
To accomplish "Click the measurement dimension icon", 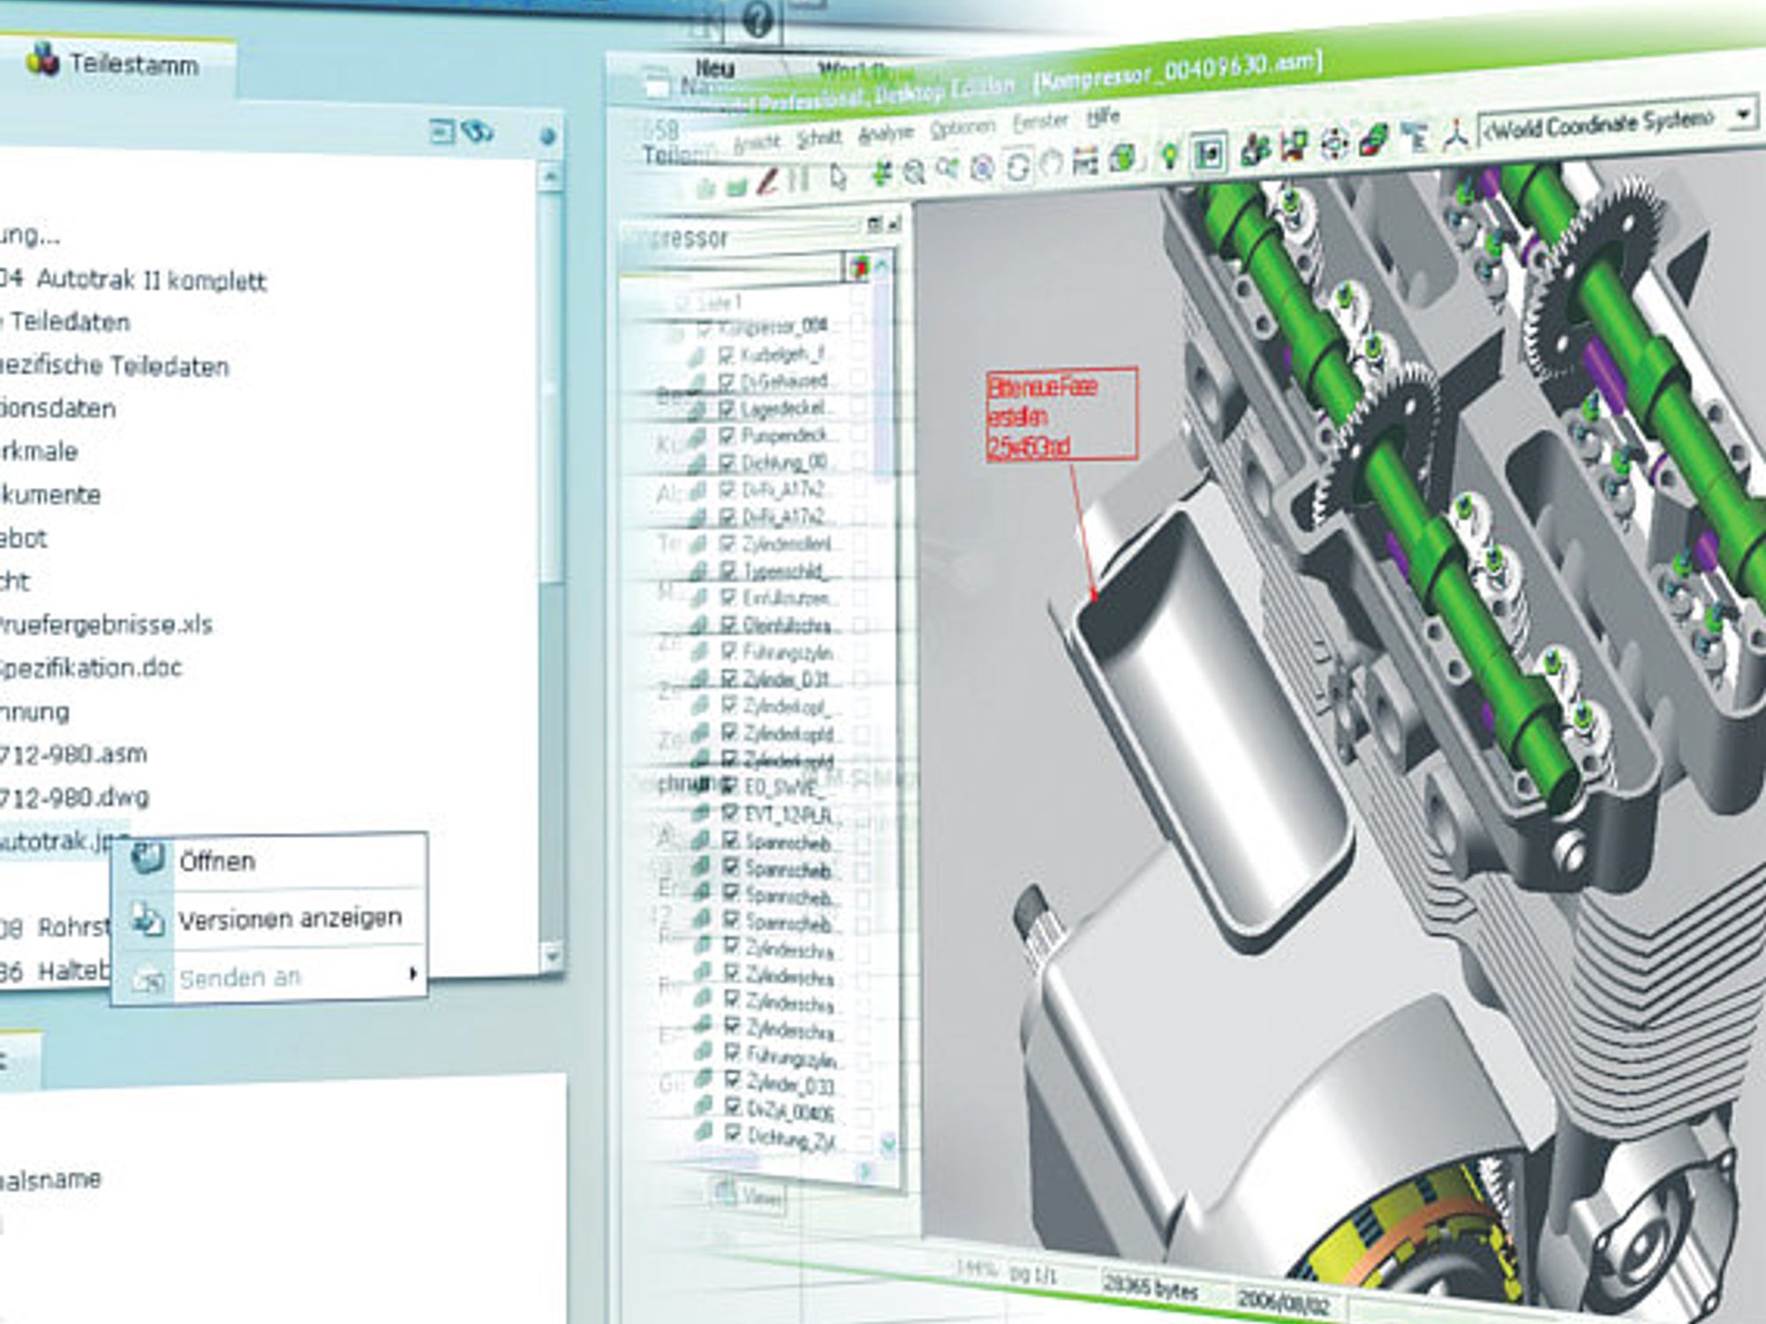I will (x=1084, y=162).
